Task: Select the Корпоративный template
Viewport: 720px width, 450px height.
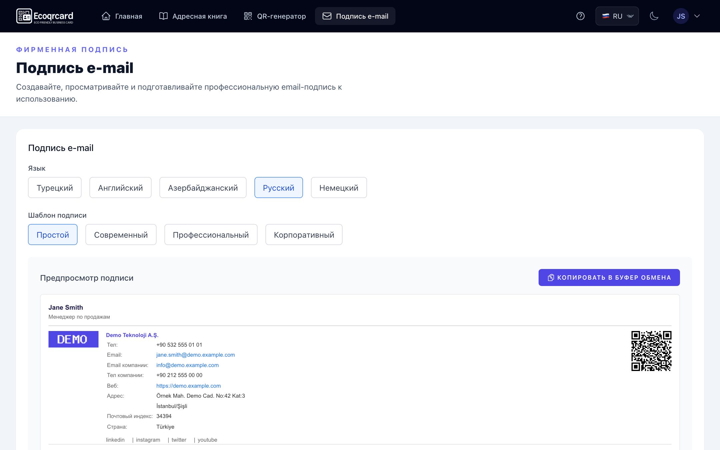Action: (x=304, y=235)
